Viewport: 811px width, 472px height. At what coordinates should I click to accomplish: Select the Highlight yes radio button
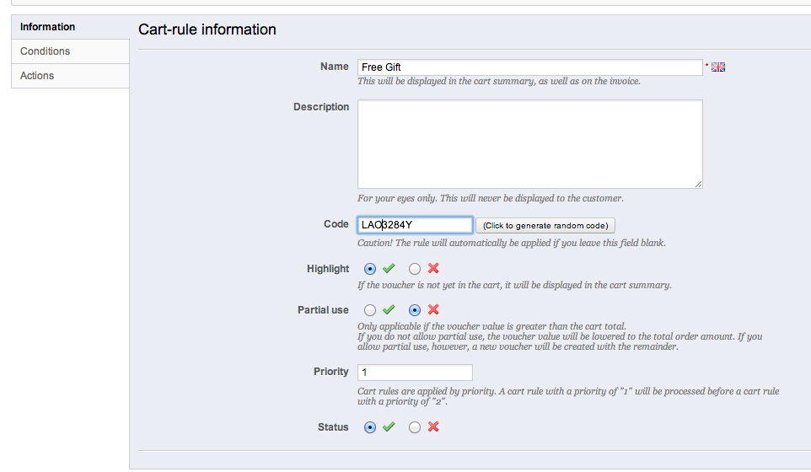tap(370, 269)
